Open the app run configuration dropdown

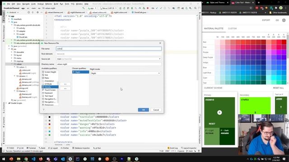pos(92,8)
